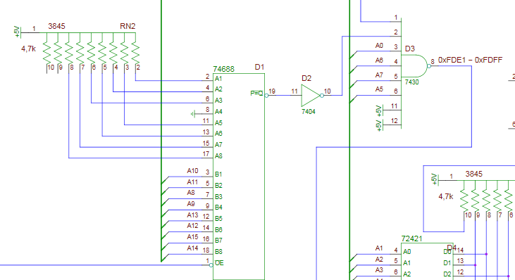Select lower network resistor ending at pin 9
Viewport: 515px width, 280px height.
(476, 200)
